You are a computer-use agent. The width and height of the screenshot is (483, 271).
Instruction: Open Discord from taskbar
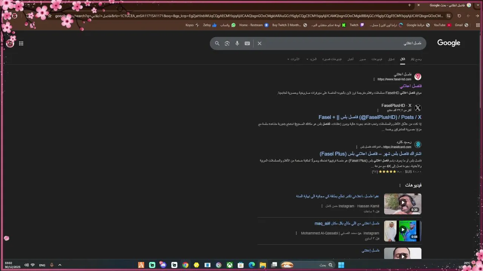[163, 265]
